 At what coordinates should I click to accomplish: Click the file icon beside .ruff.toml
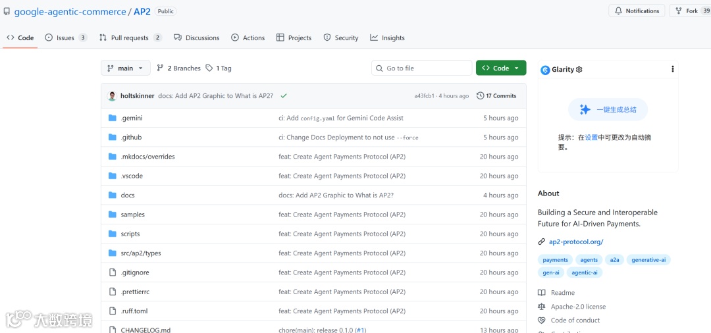[113, 311]
